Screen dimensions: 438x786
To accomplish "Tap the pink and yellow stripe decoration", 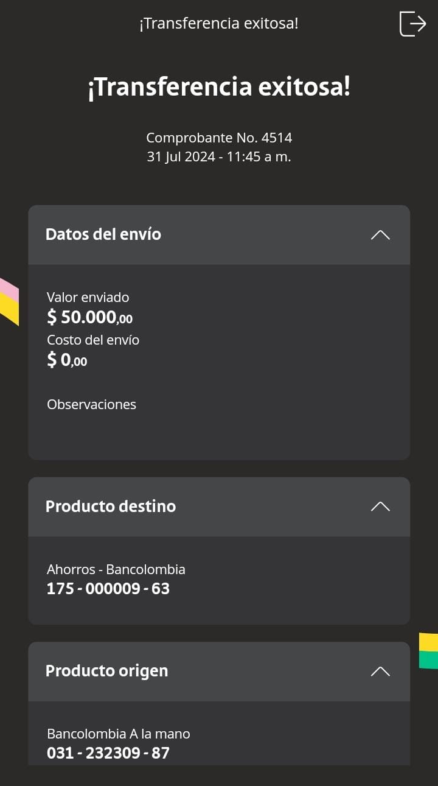I will click(x=9, y=301).
